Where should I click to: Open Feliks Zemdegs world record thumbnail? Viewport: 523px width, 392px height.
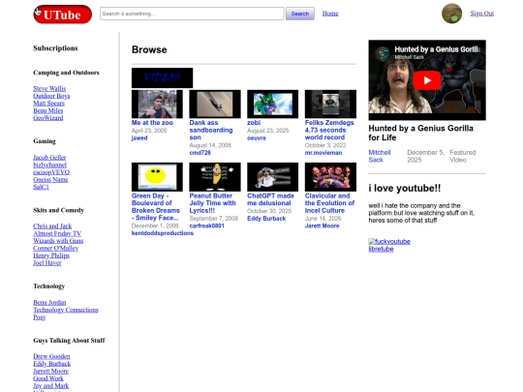pos(330,104)
